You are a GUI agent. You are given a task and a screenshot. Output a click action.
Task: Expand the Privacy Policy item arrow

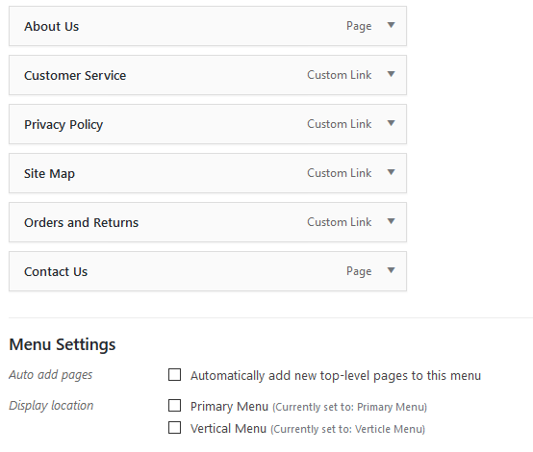tap(391, 123)
